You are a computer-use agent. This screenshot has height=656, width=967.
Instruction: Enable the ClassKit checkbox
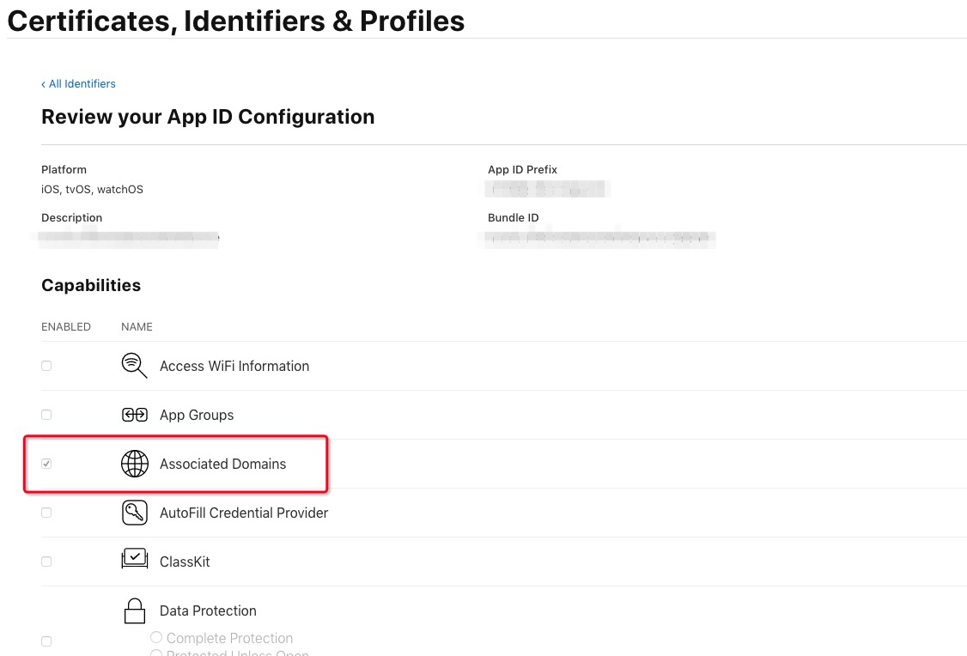pos(46,562)
